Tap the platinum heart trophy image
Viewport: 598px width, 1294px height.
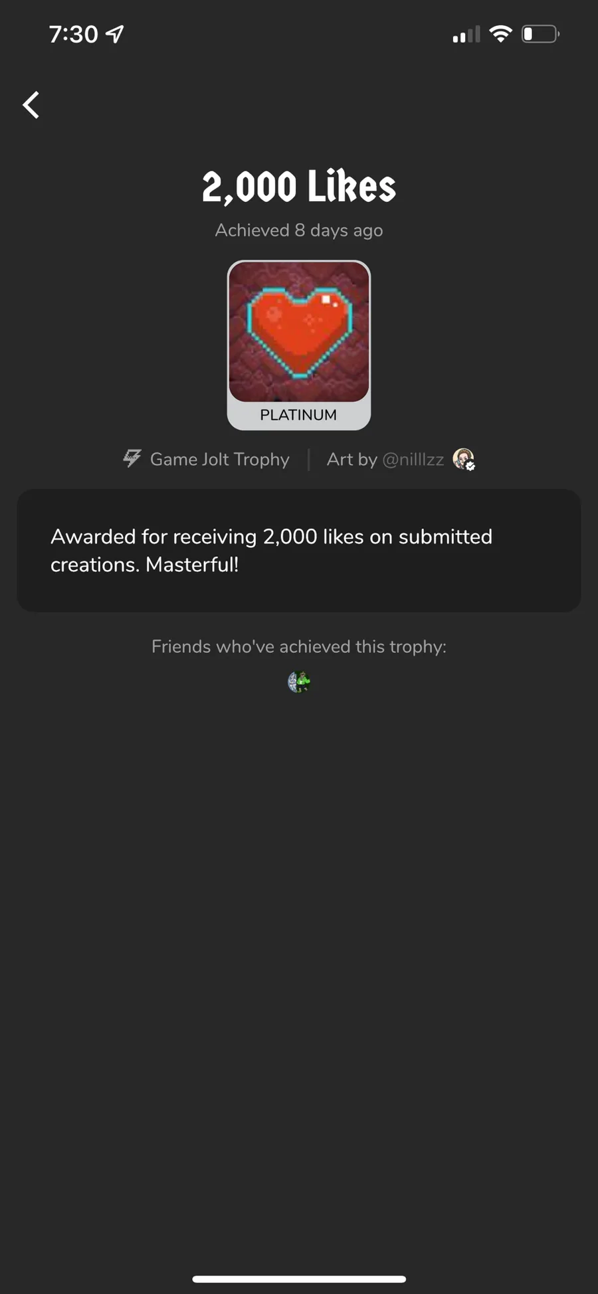click(x=299, y=331)
